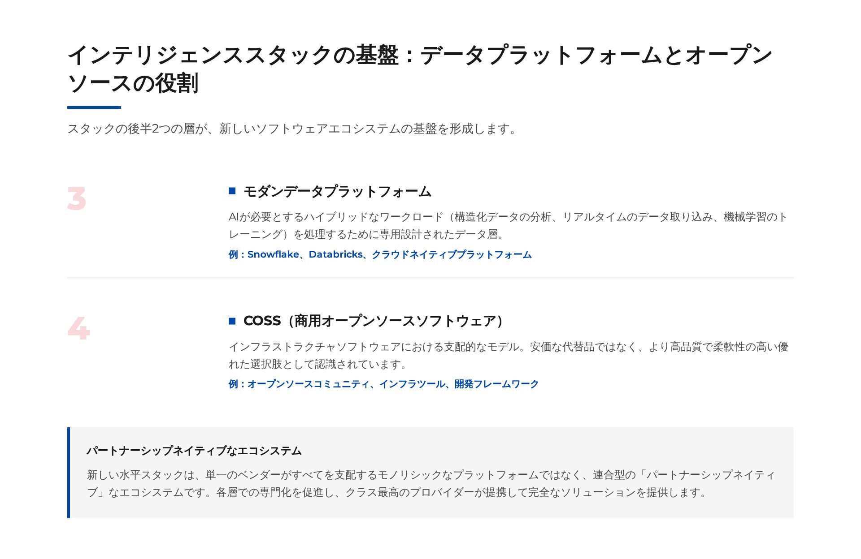
Task: Click the callout paragraph 新しい水平スタックは
Action: pyautogui.click(x=431, y=483)
